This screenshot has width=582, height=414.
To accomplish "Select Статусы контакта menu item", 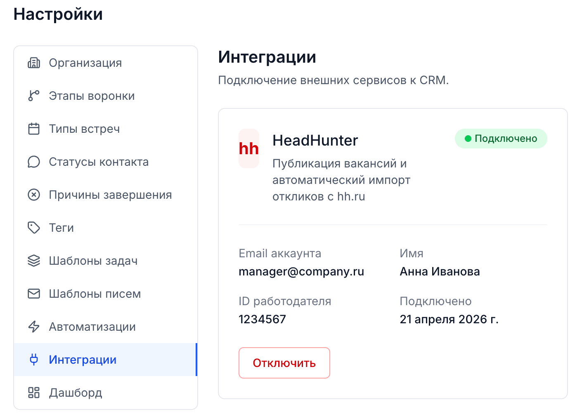I will pyautogui.click(x=106, y=162).
